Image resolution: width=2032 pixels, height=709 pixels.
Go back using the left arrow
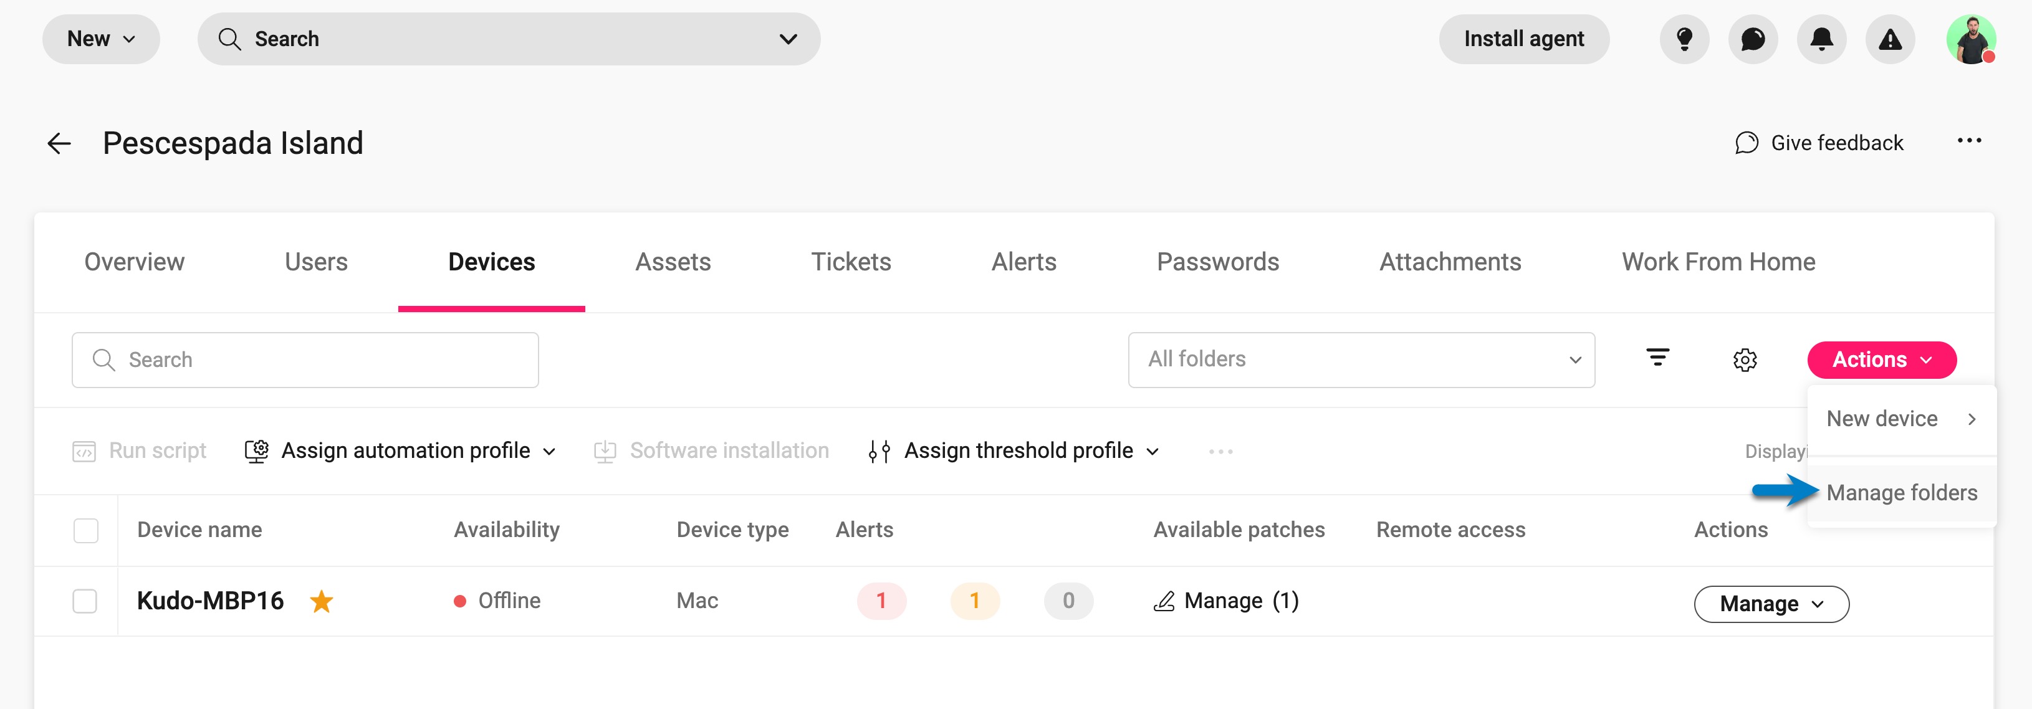[x=59, y=143]
